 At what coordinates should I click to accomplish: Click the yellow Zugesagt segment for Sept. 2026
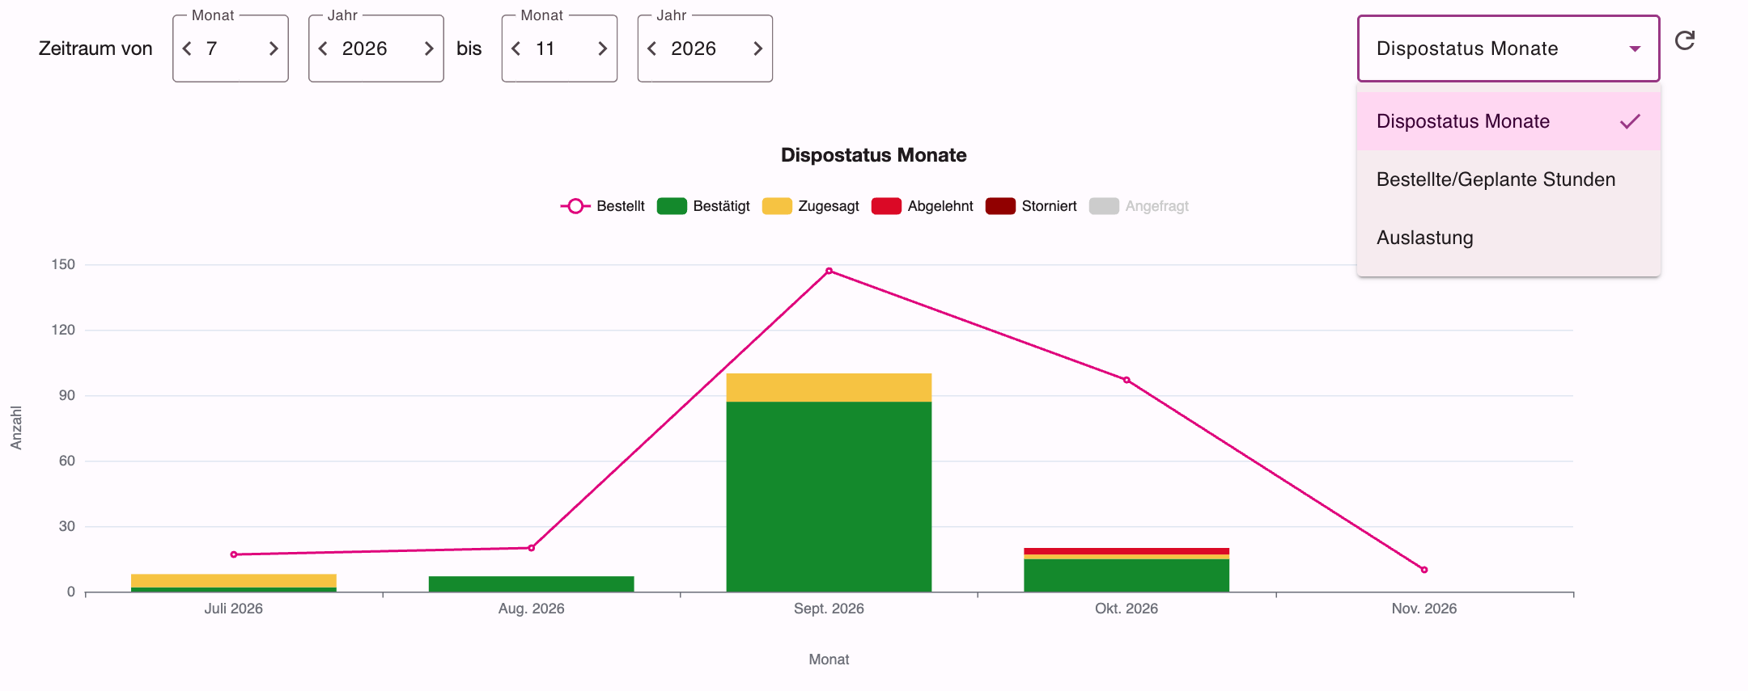(829, 388)
